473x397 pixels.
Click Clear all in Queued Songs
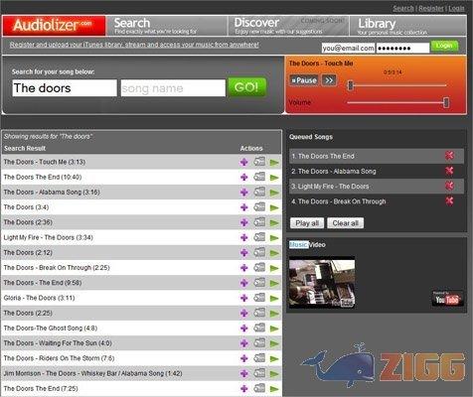[x=345, y=223]
